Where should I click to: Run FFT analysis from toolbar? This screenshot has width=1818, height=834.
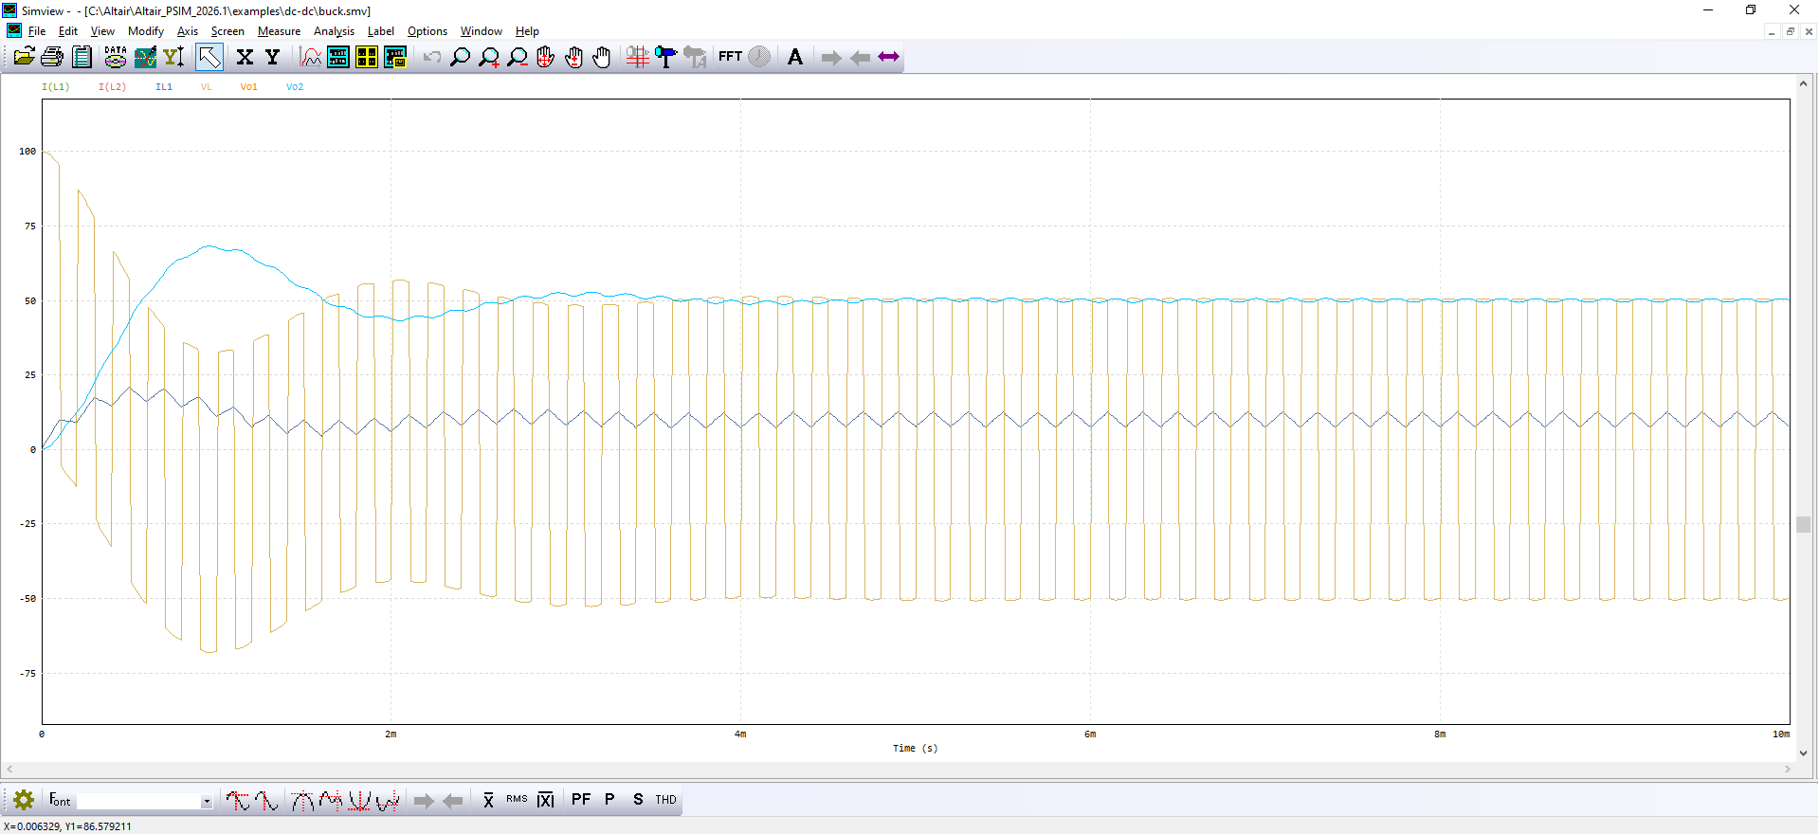[x=730, y=57]
